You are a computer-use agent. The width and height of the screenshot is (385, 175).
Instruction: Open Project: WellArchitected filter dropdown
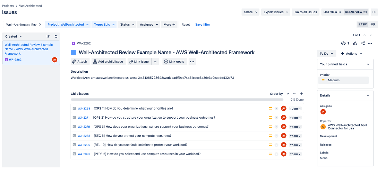pyautogui.click(x=68, y=25)
